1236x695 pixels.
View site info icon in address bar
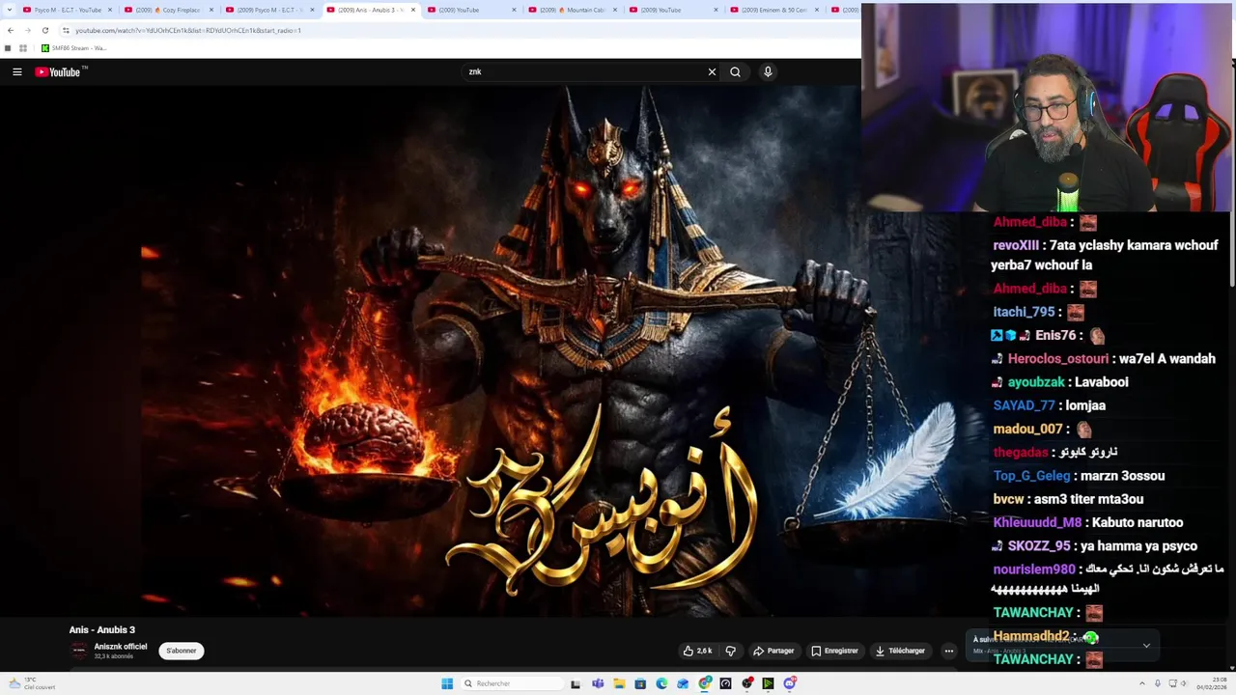[66, 30]
